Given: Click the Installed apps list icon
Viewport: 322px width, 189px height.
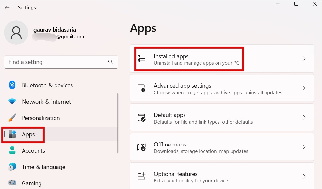Looking at the screenshot, I should [141, 59].
